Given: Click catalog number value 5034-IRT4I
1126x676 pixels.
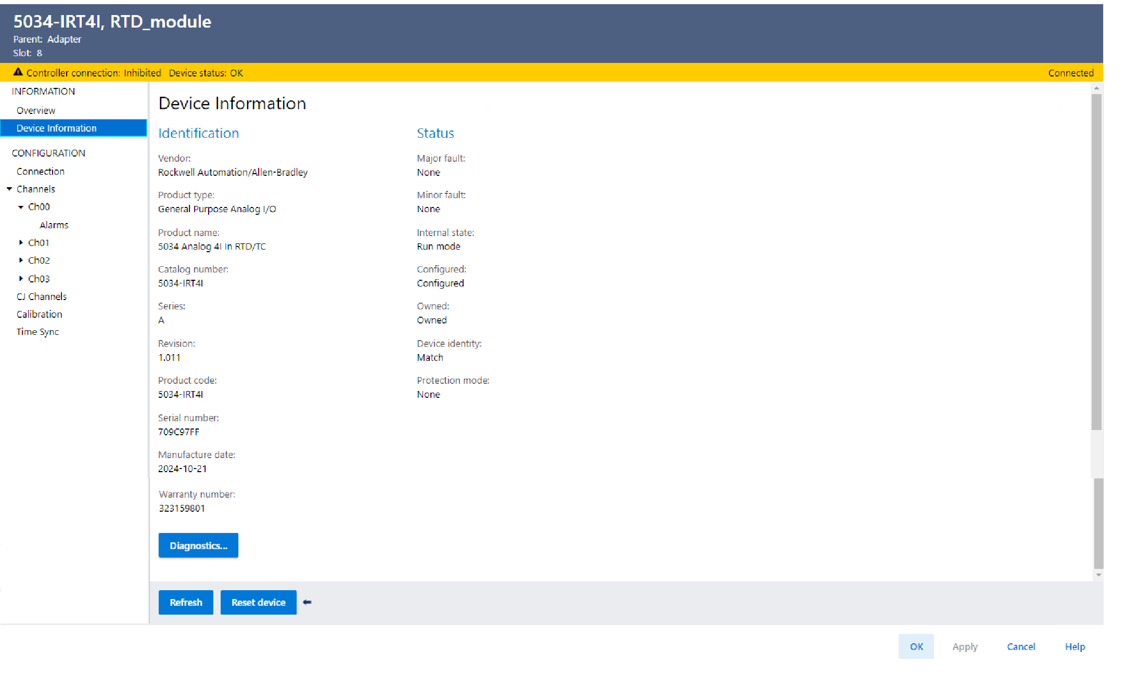Looking at the screenshot, I should tap(181, 283).
